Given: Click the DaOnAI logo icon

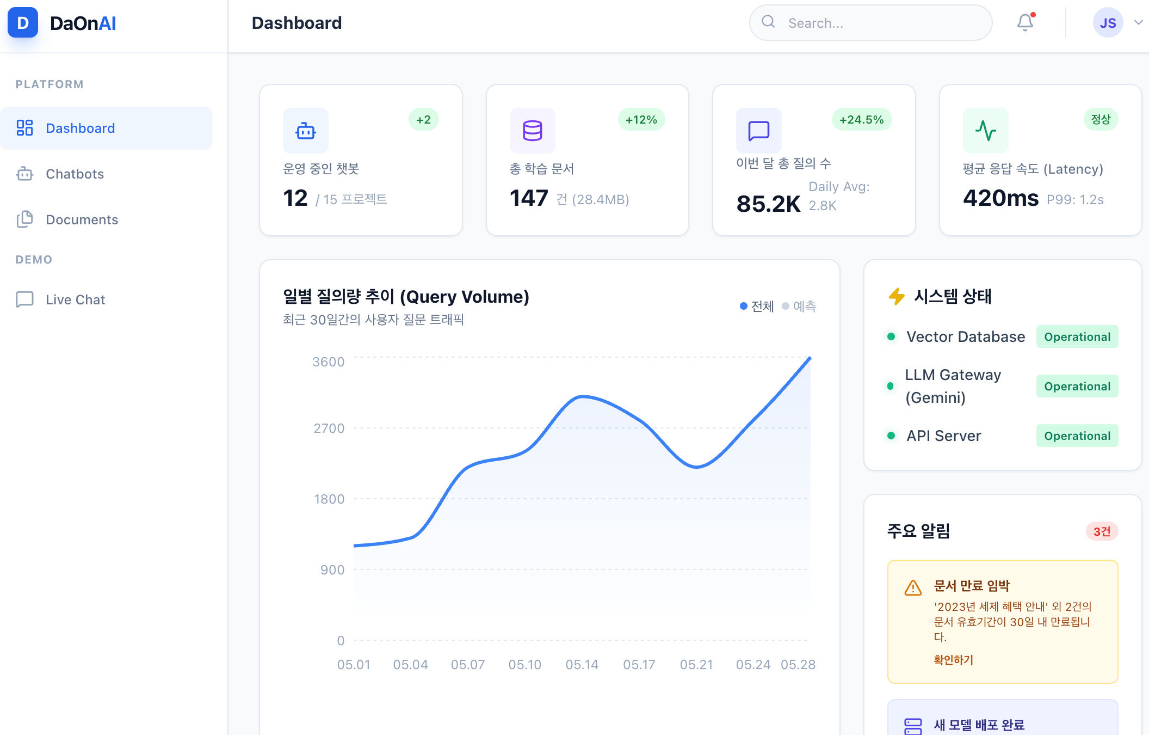Looking at the screenshot, I should 23,23.
